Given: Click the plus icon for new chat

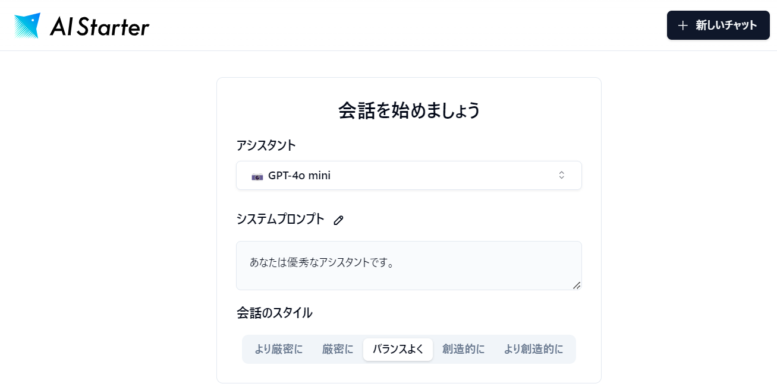Looking at the screenshot, I should click(x=683, y=26).
